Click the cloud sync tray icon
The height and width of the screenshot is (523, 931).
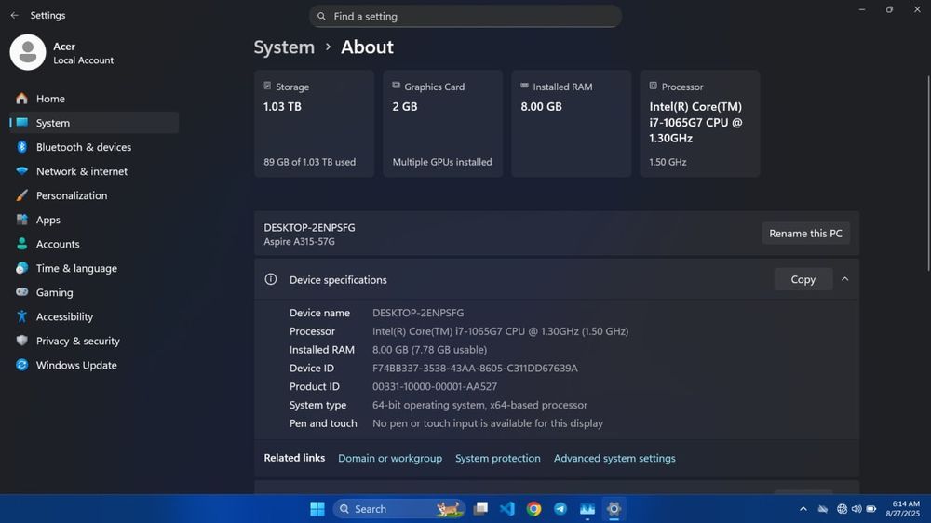[823, 509]
